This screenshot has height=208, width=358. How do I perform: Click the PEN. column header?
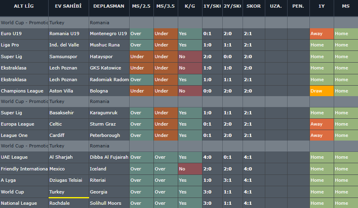(298, 8)
